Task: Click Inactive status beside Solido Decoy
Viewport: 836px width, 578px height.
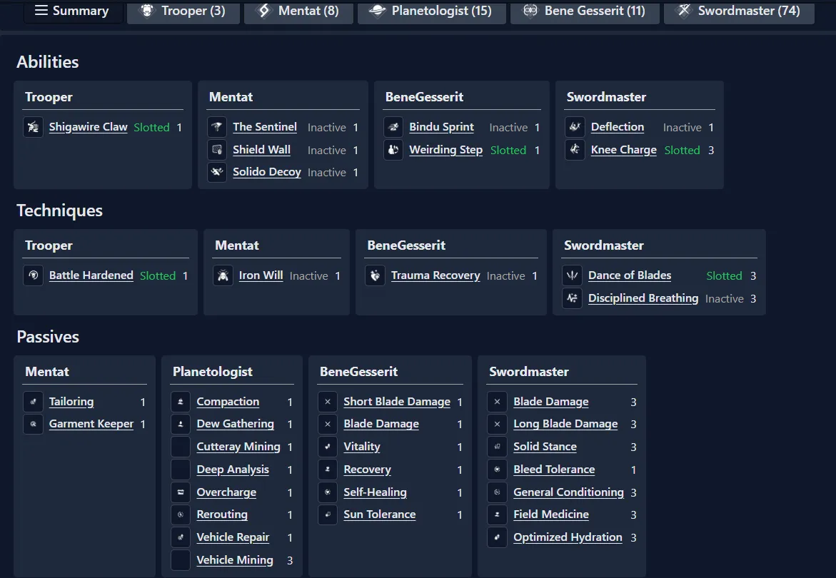Action: [327, 173]
